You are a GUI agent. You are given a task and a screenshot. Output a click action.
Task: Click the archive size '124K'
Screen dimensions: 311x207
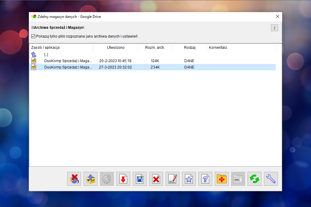click(155, 61)
